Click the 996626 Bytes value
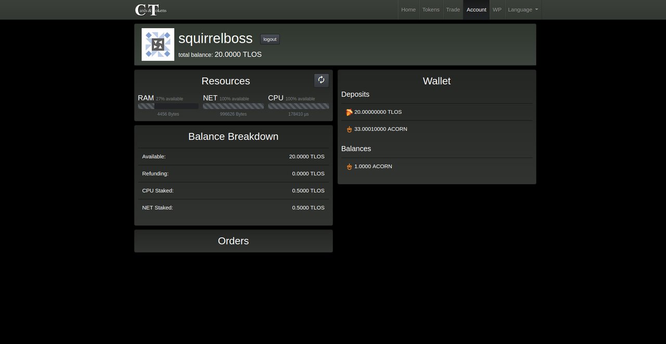 233,114
